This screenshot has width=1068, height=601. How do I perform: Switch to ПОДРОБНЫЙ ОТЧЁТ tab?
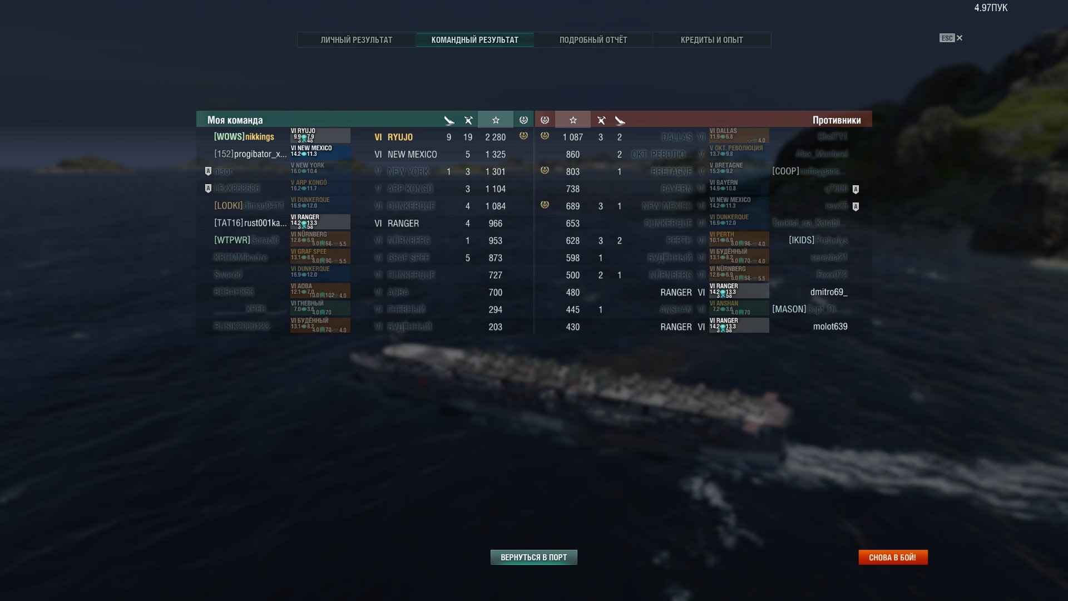(593, 40)
